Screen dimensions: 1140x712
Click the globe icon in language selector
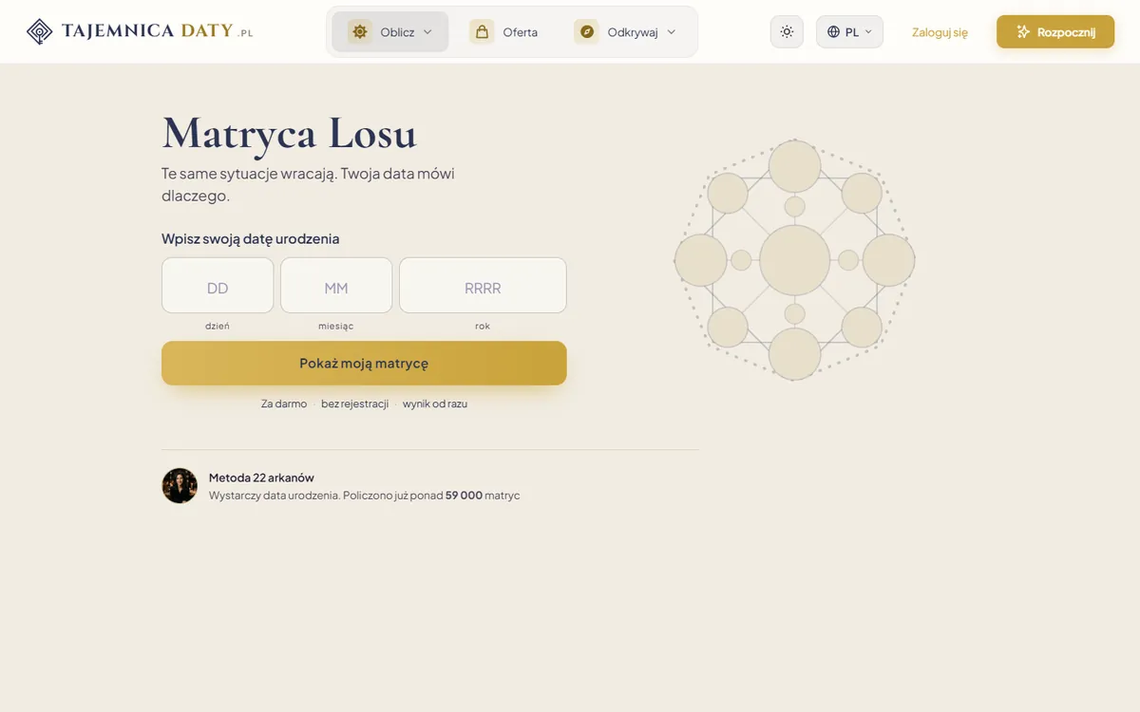833,31
